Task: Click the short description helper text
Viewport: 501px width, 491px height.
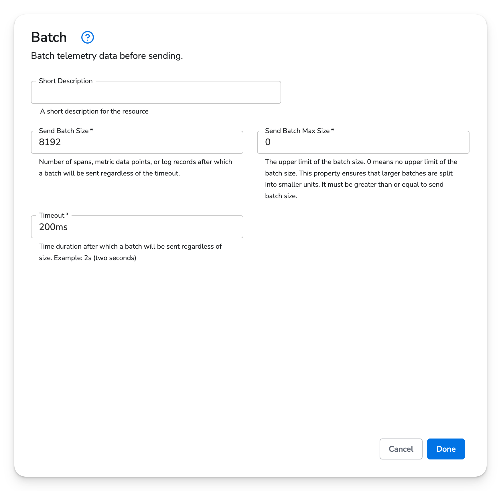Action: (94, 111)
